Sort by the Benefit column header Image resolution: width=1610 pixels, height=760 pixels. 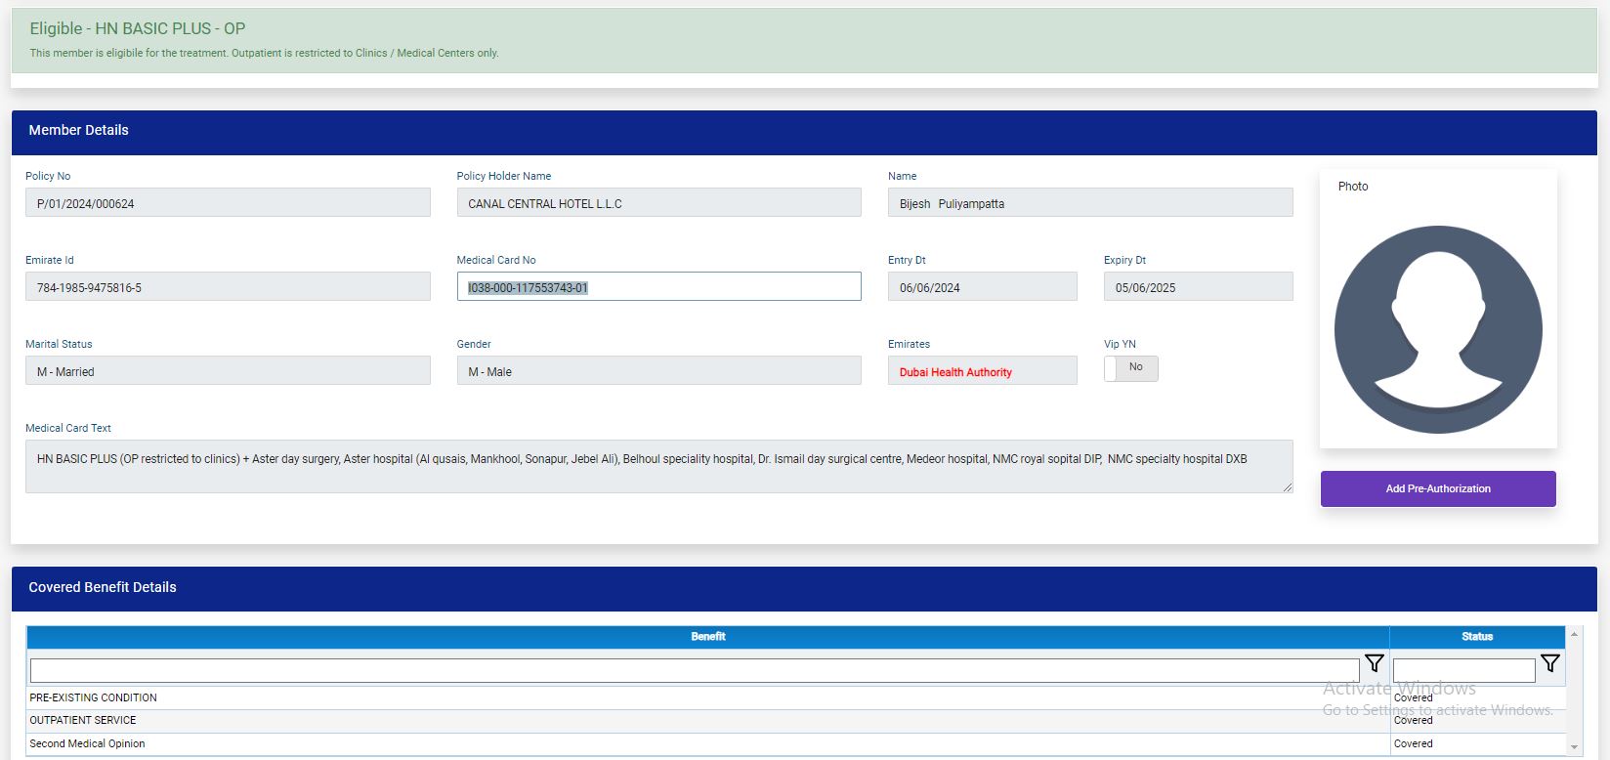(x=707, y=637)
